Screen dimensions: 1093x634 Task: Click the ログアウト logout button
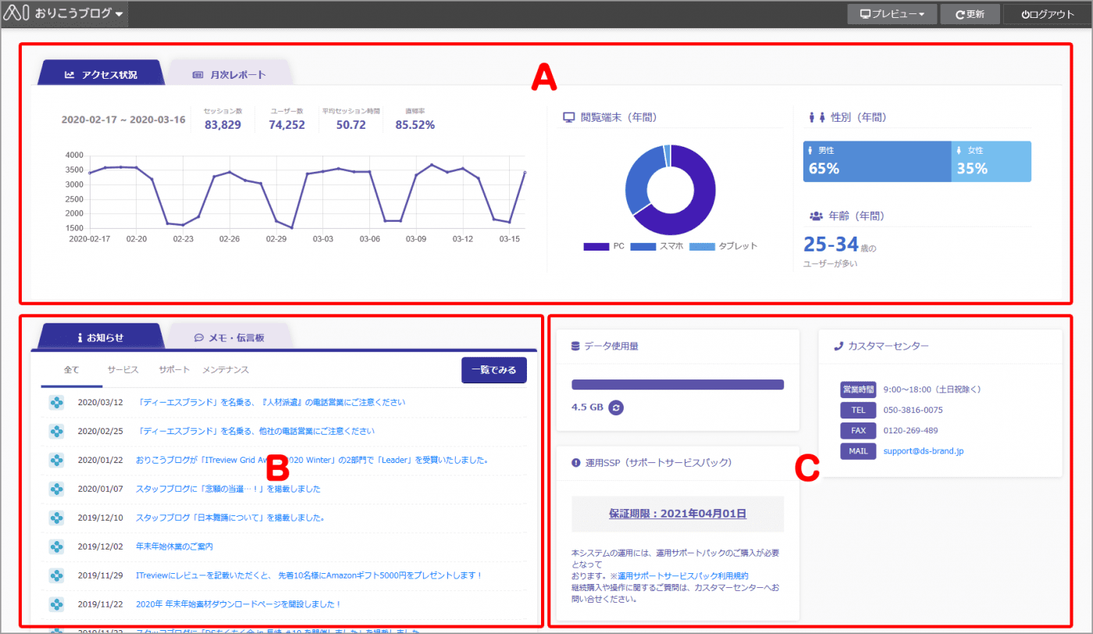click(x=1047, y=14)
